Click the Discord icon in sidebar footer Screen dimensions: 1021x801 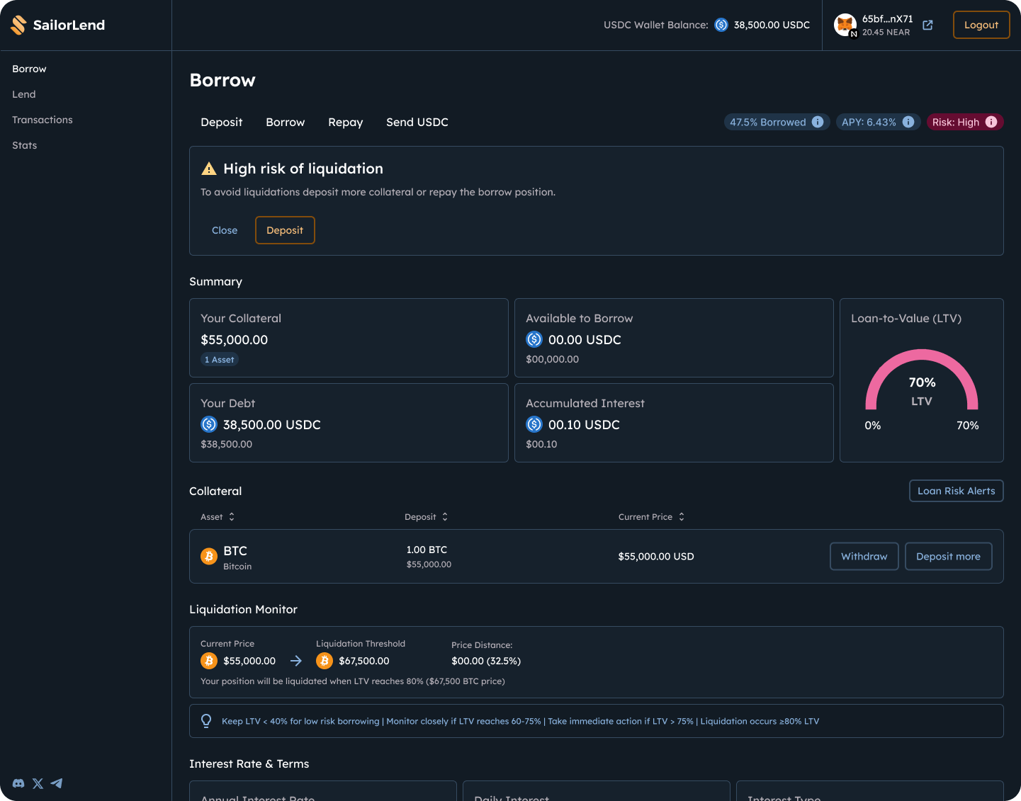tap(18, 783)
